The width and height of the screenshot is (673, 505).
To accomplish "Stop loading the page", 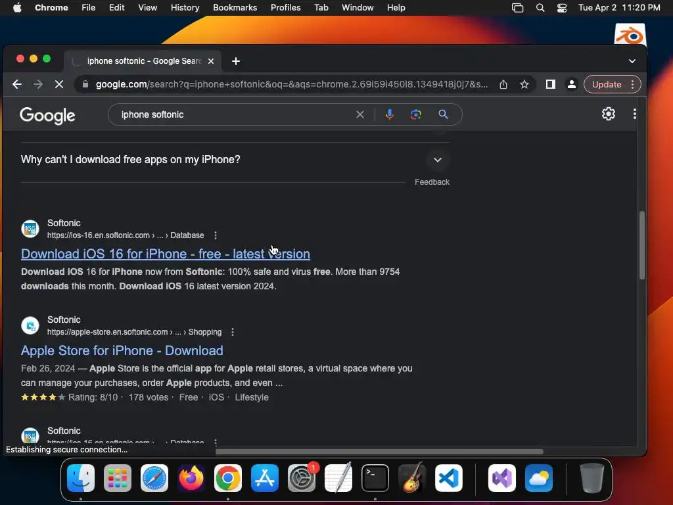I will click(59, 84).
